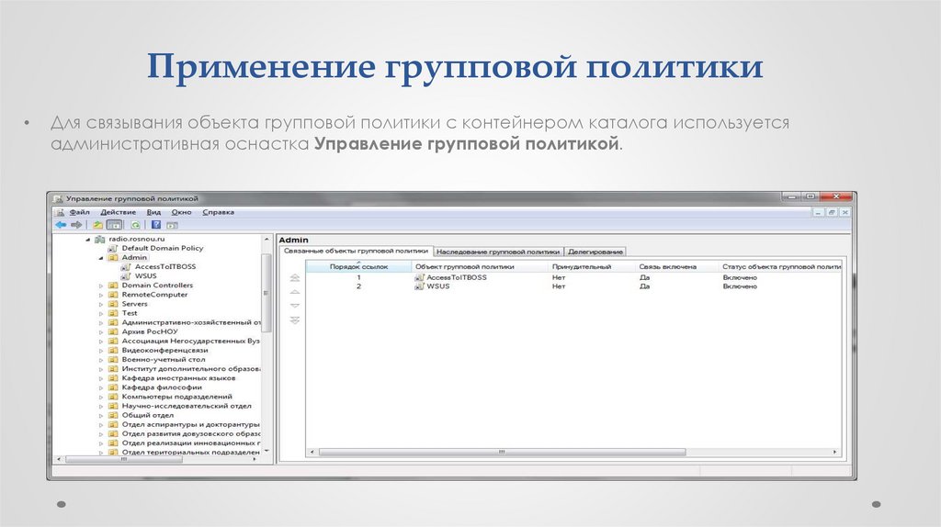Image resolution: width=941 pixels, height=527 pixels.
Task: Collapse the radio.rosnou.ru domain node
Action: tap(88, 240)
